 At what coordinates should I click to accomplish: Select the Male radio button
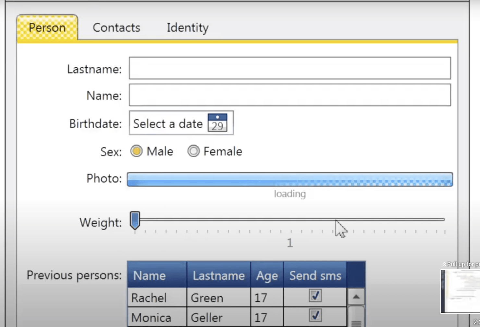(136, 151)
